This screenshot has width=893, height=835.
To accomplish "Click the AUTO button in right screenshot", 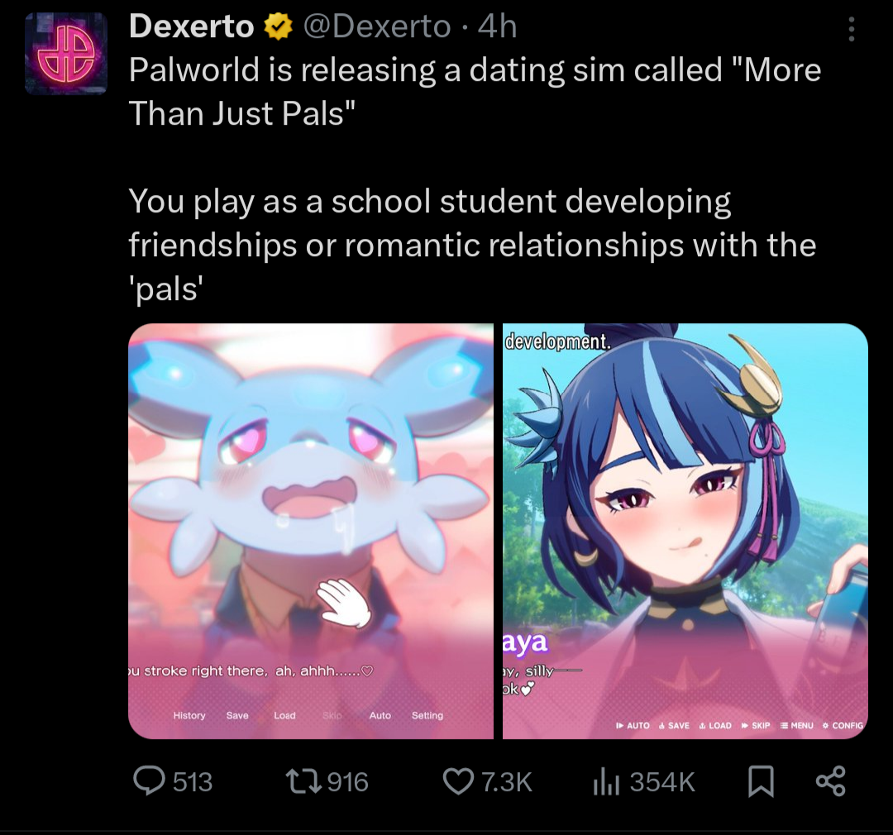I will [x=633, y=726].
